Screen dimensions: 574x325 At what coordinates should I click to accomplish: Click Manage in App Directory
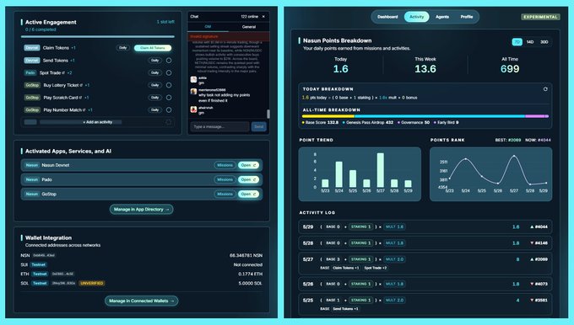[x=141, y=210]
